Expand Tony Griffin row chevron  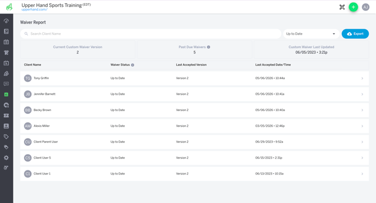(x=363, y=79)
